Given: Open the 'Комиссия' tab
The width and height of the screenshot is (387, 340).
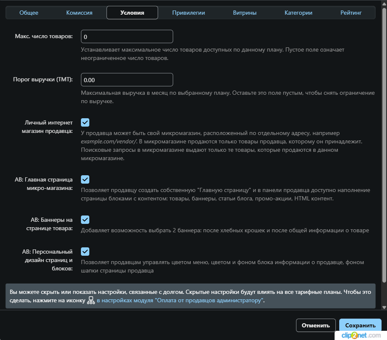Looking at the screenshot, I should pos(79,13).
